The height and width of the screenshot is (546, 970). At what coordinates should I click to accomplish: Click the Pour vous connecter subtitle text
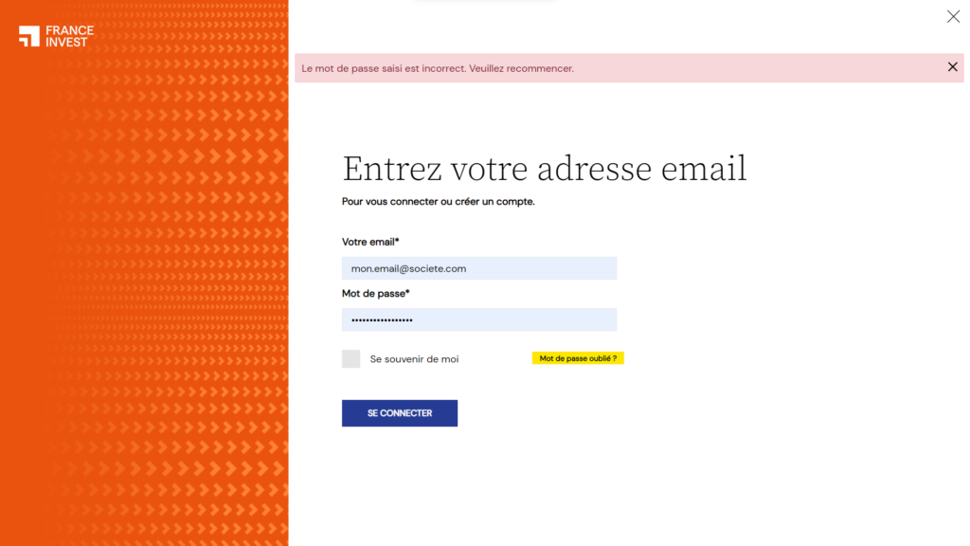pos(438,202)
